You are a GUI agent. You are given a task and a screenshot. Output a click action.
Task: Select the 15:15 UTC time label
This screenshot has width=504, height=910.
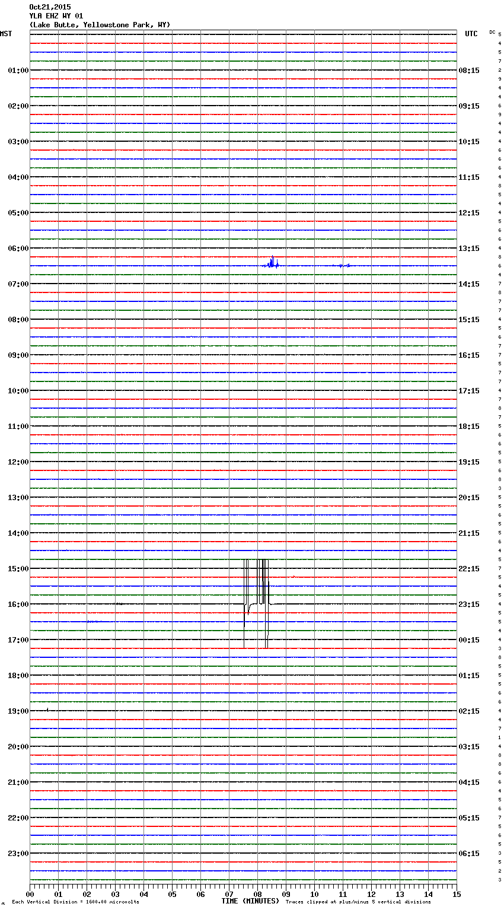click(469, 320)
